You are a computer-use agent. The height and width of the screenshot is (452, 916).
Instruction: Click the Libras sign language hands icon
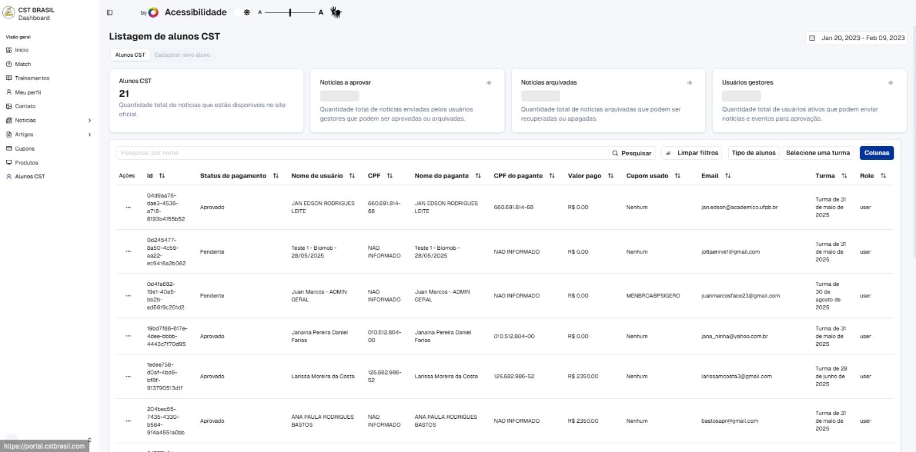(336, 12)
